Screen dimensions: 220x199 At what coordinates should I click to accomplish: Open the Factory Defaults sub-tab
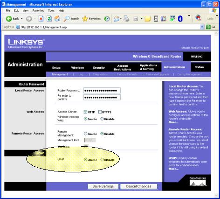point(127,74)
